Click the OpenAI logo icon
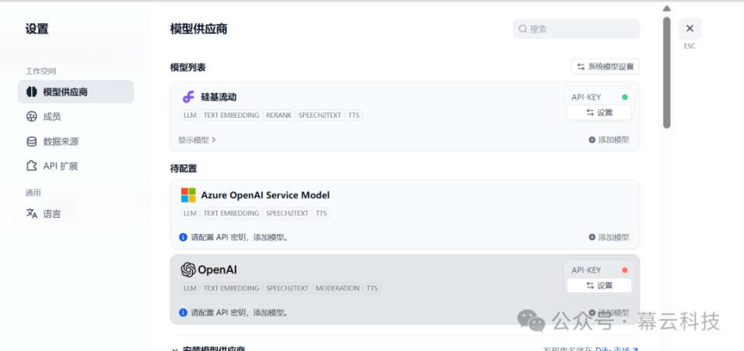Viewport: 744px width, 351px height. click(x=188, y=270)
